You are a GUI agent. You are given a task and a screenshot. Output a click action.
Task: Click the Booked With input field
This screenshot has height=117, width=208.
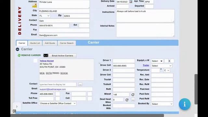click(124, 106)
